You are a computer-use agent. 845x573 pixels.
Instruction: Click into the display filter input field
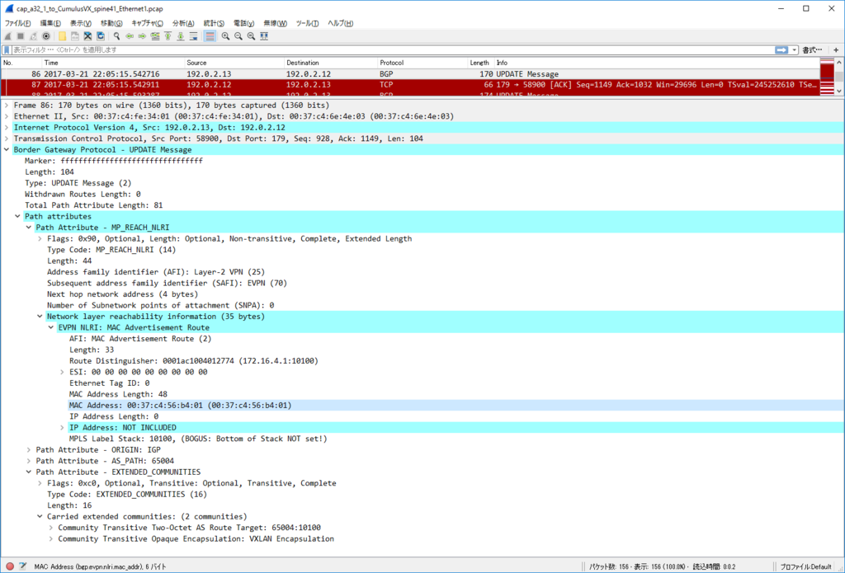point(392,49)
